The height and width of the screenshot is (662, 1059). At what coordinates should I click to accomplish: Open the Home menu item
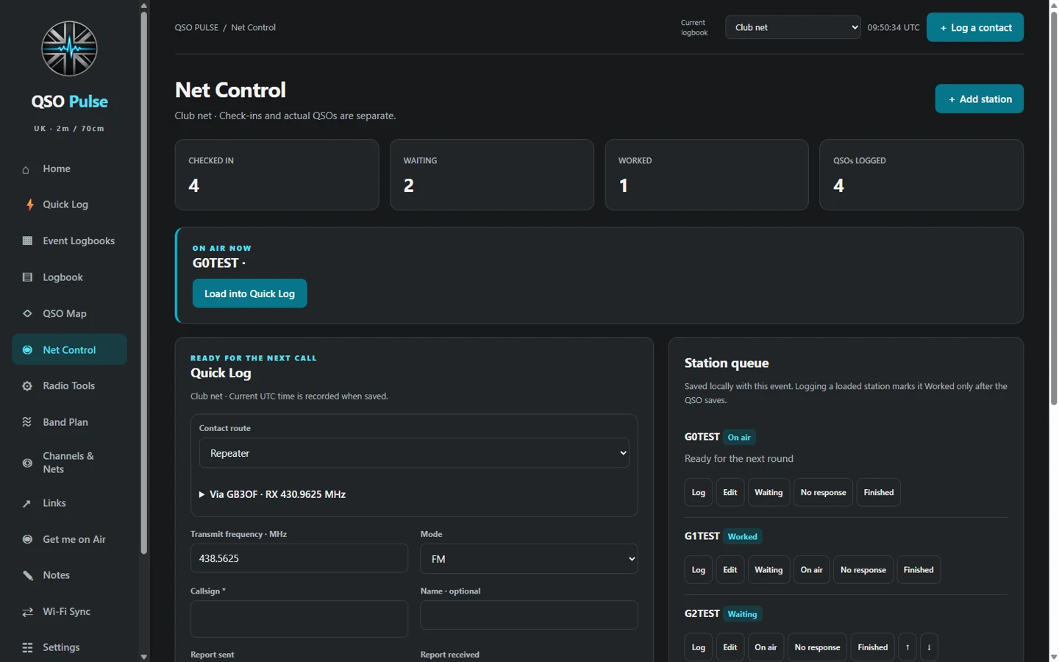[x=69, y=169]
